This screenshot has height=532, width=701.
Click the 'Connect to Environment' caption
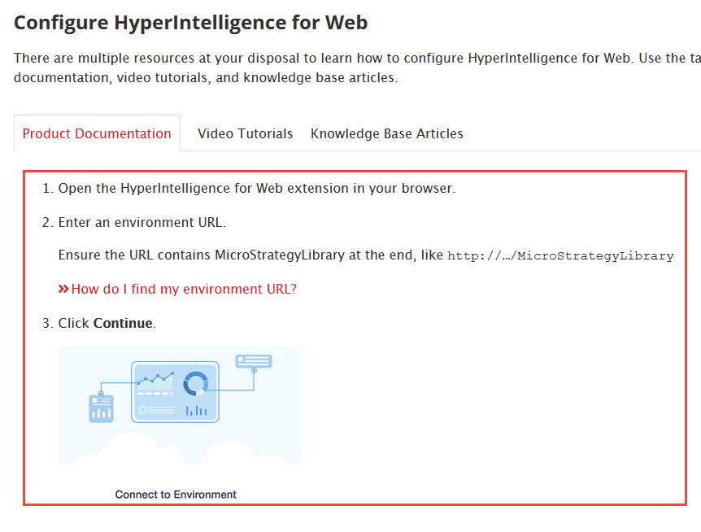(x=176, y=494)
